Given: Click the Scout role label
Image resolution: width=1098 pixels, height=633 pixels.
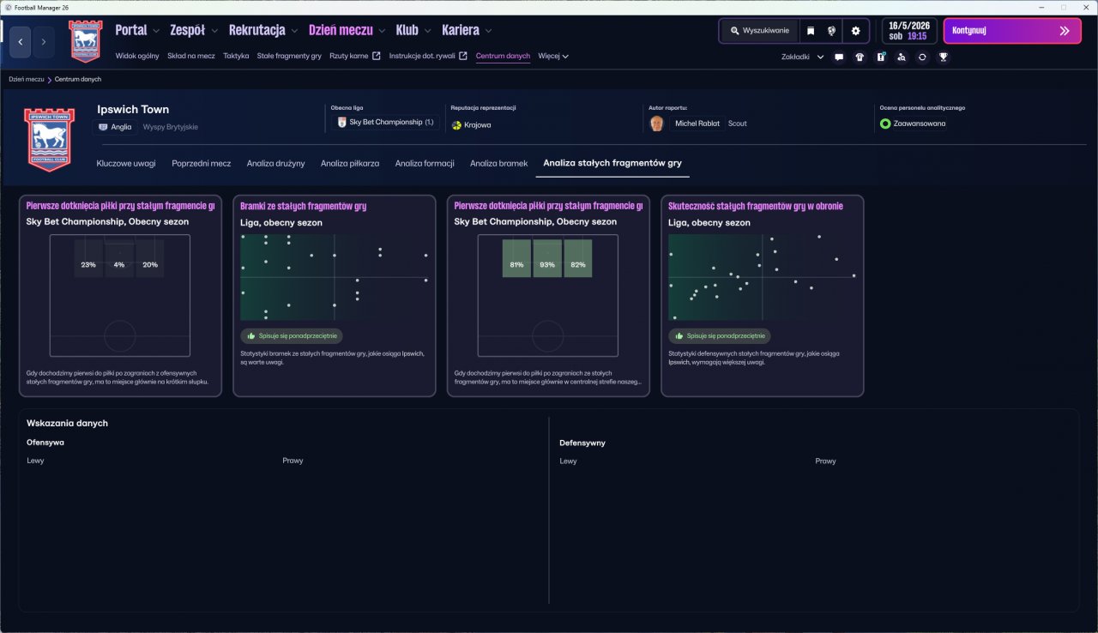Looking at the screenshot, I should [738, 124].
